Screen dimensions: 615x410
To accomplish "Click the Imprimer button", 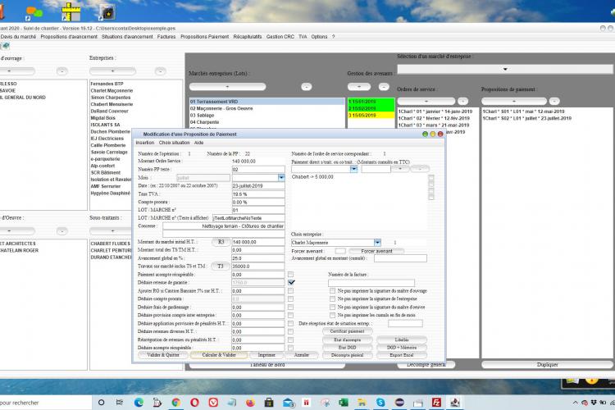I will click(x=266, y=355).
